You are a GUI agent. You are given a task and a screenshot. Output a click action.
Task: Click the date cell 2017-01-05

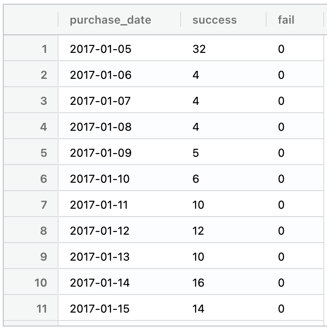101,49
